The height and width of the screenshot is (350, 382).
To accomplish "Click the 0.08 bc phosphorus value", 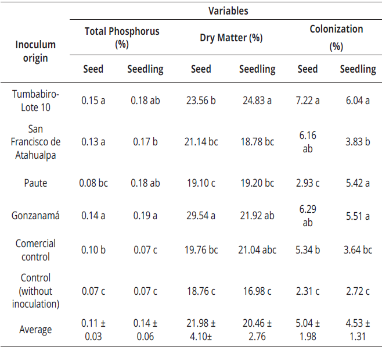I will 93,183.
